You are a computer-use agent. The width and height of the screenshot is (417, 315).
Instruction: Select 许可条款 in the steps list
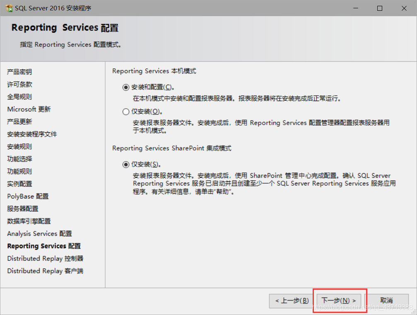[19, 85]
